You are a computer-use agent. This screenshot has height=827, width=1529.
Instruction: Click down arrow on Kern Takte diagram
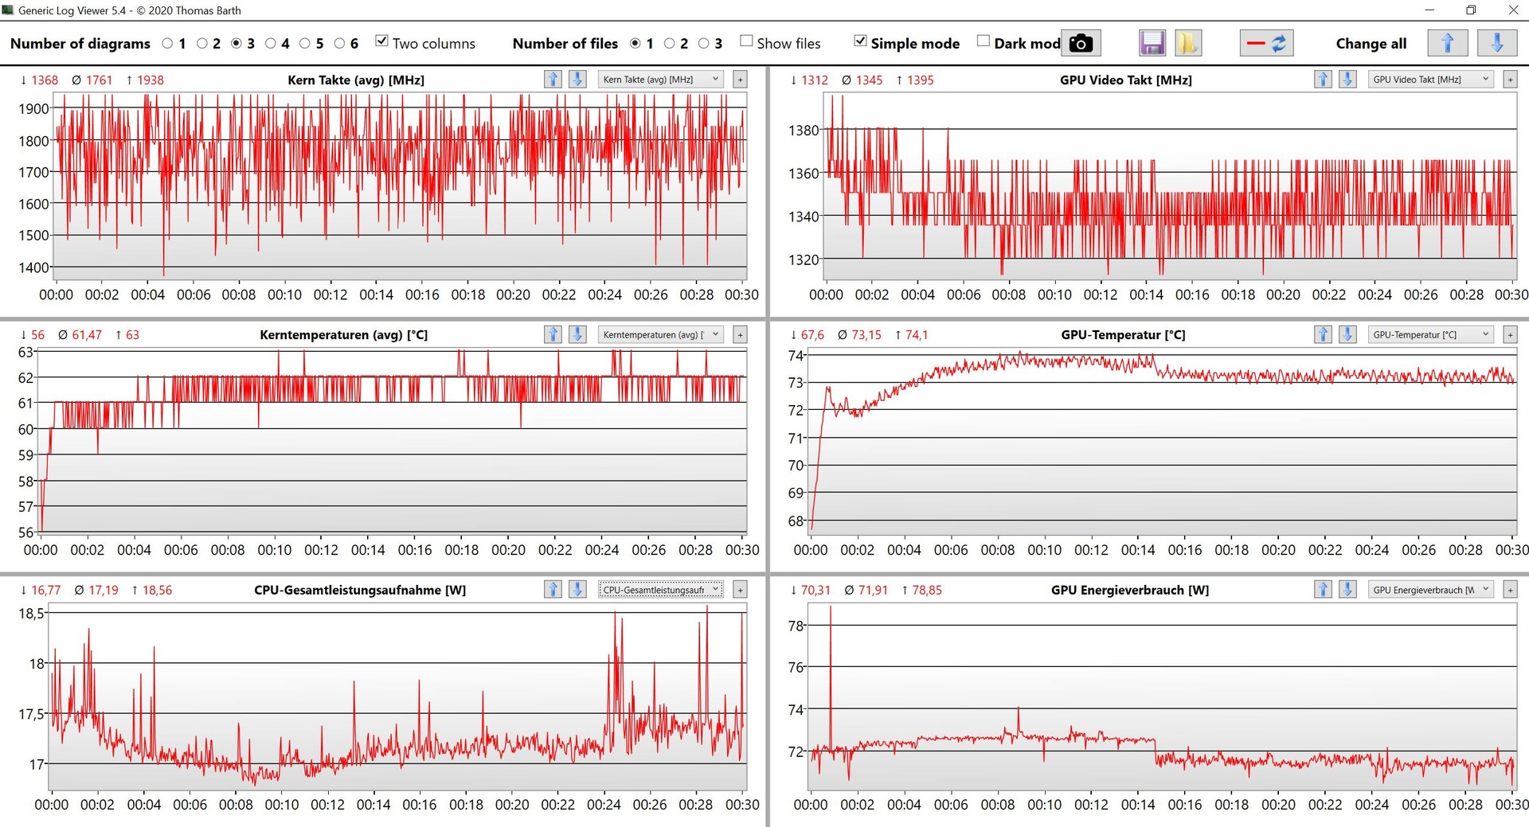(x=577, y=80)
